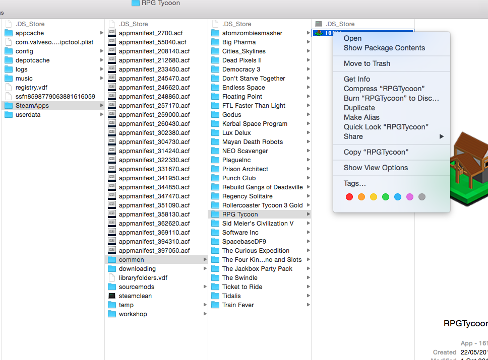Expand the temp folder arrow

click(x=205, y=305)
